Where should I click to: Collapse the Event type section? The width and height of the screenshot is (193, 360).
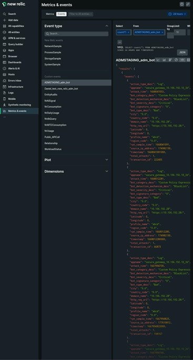(x=107, y=26)
